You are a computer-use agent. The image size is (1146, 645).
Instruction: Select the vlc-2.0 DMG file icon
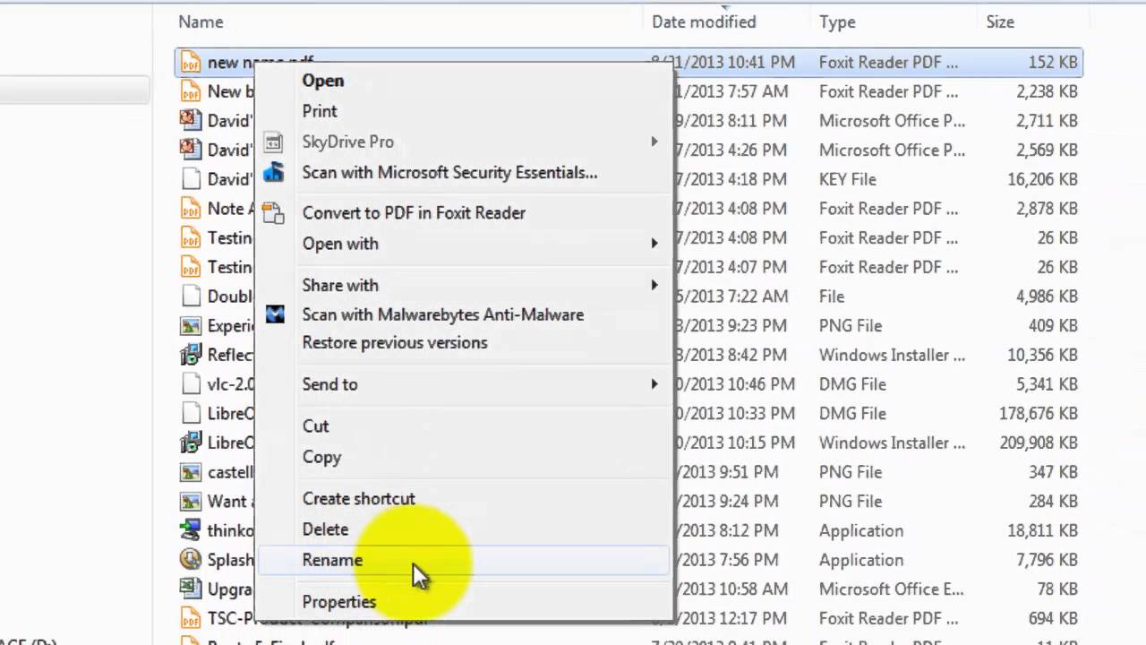pyautogui.click(x=191, y=384)
